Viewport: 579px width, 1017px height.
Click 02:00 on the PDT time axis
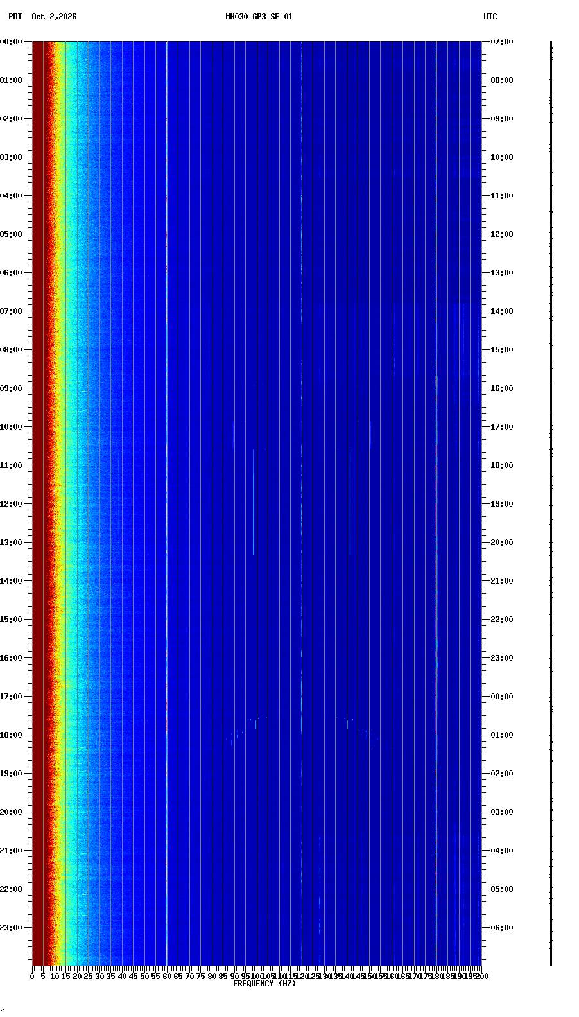[11, 119]
